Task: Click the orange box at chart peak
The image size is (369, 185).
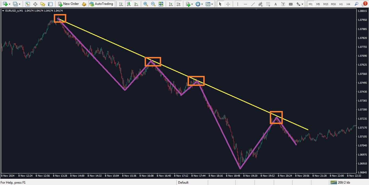Action: click(60, 18)
